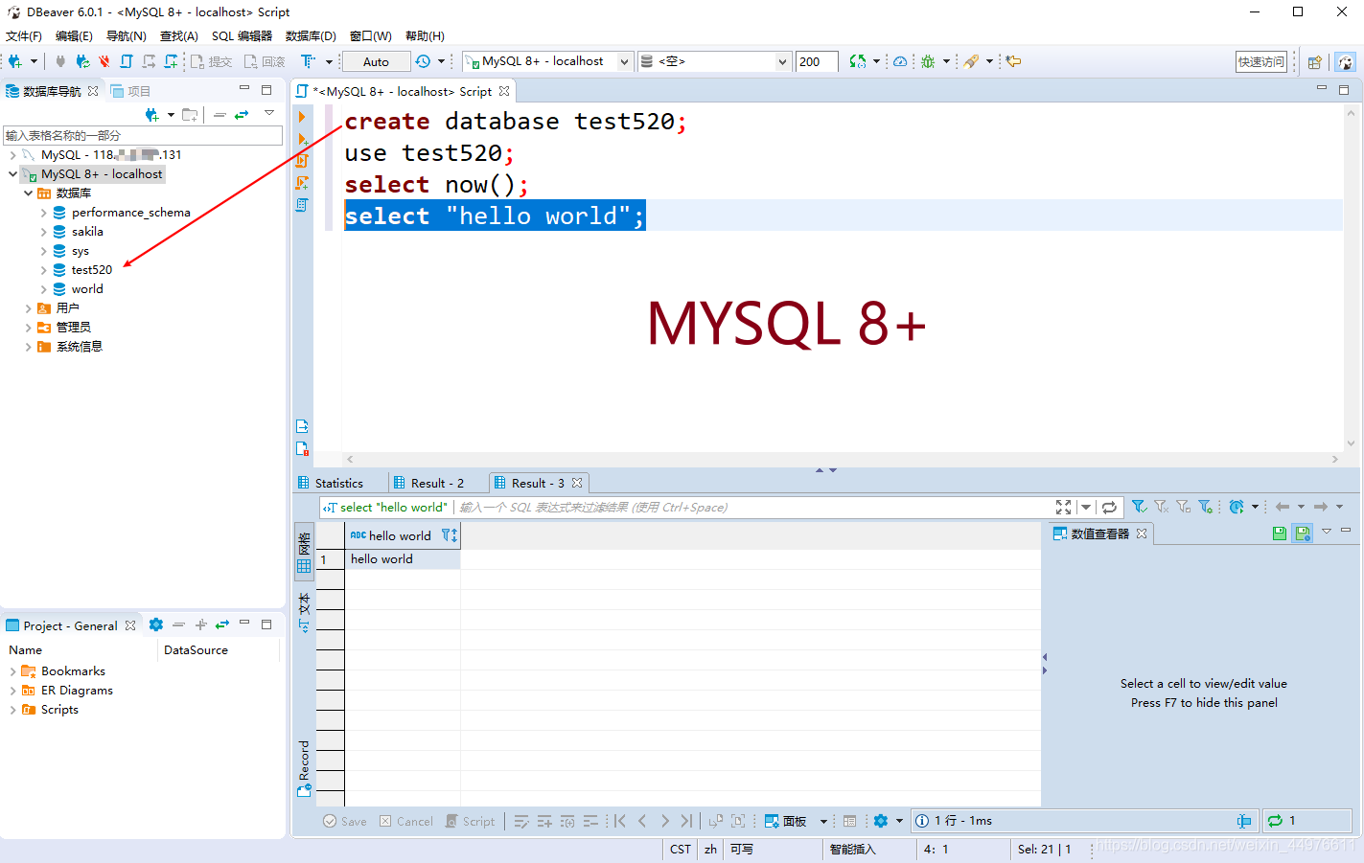Click the table name filter input field
Viewport: 1364px width, 863px height.
coord(142,135)
